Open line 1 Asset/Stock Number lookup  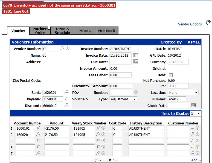(x=98, y=128)
